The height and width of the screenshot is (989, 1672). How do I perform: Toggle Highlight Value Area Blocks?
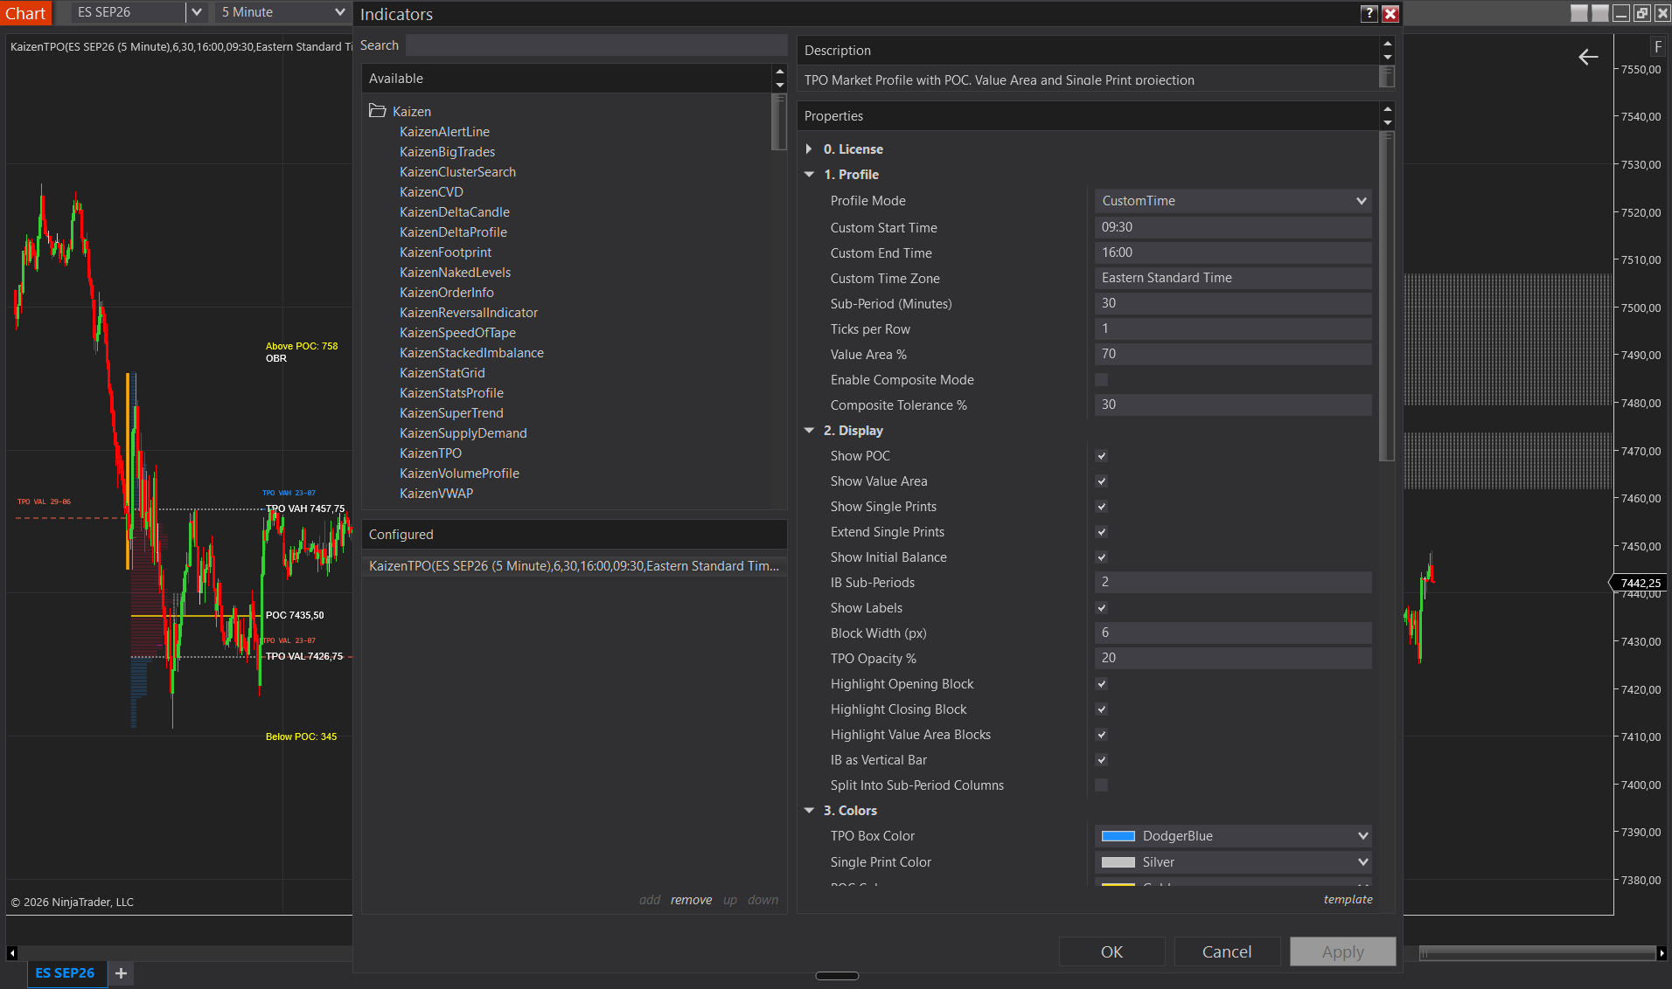tap(1102, 735)
